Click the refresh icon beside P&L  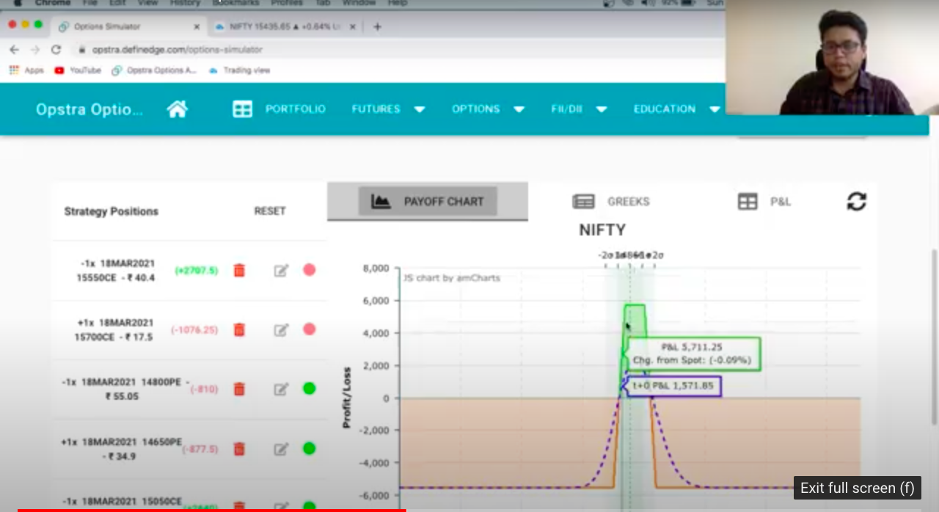pyautogui.click(x=856, y=202)
